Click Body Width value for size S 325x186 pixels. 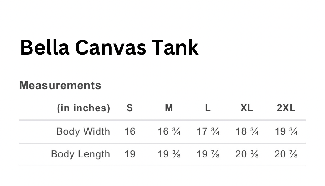point(130,131)
